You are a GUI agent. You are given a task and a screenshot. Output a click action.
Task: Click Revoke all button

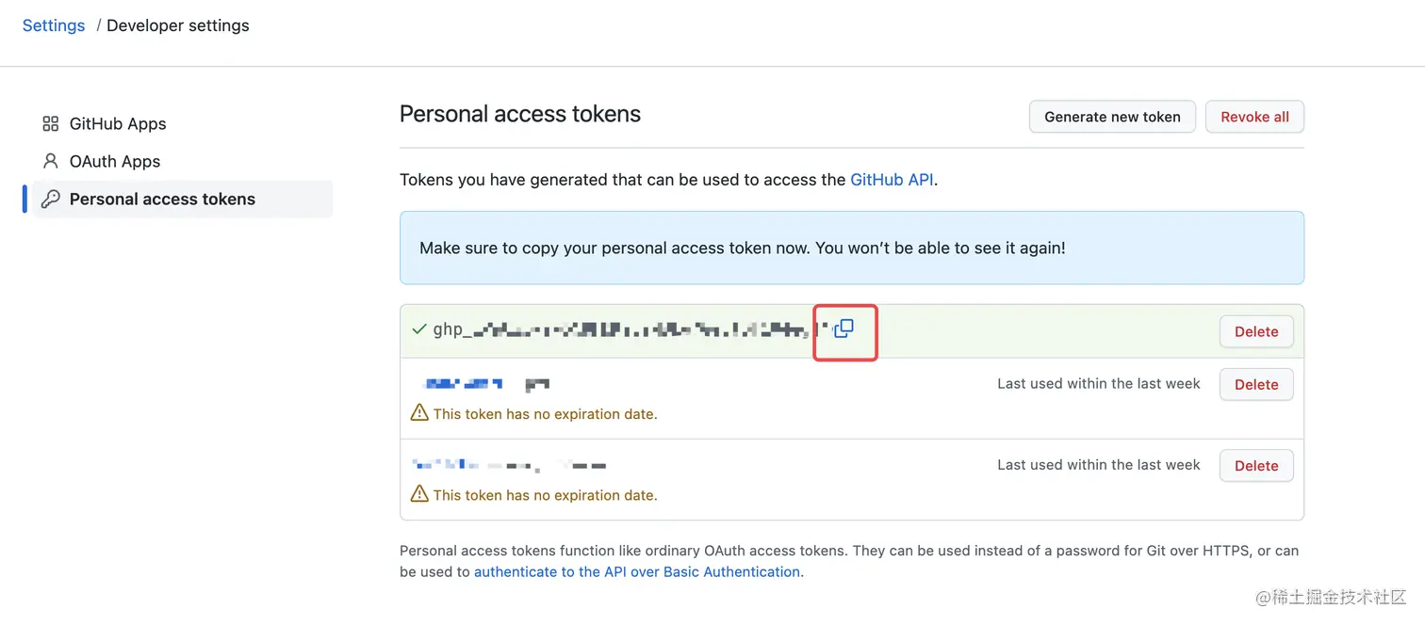[x=1254, y=117]
